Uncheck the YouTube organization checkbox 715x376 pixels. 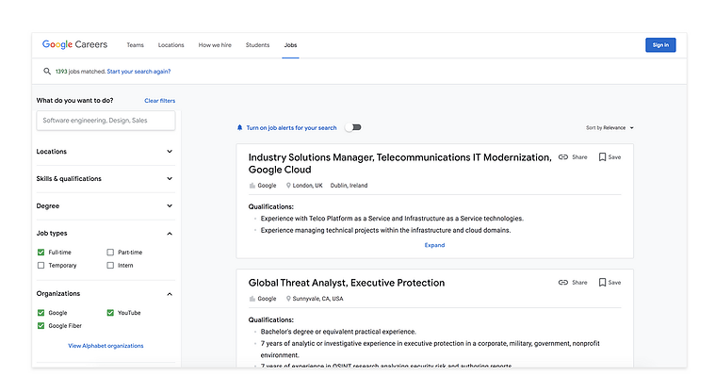(110, 313)
